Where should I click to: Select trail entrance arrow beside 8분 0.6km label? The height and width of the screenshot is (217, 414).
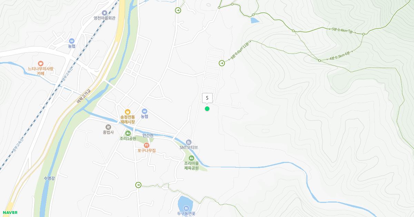click(x=221, y=63)
